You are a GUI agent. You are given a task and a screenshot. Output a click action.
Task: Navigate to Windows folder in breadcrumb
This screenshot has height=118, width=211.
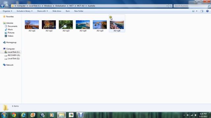pyautogui.click(x=48, y=6)
